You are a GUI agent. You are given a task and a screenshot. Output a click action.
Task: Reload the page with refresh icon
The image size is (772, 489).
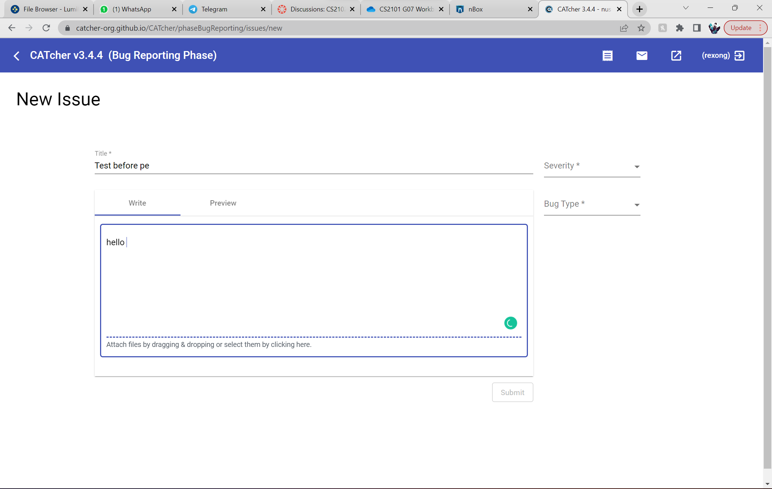pyautogui.click(x=46, y=28)
